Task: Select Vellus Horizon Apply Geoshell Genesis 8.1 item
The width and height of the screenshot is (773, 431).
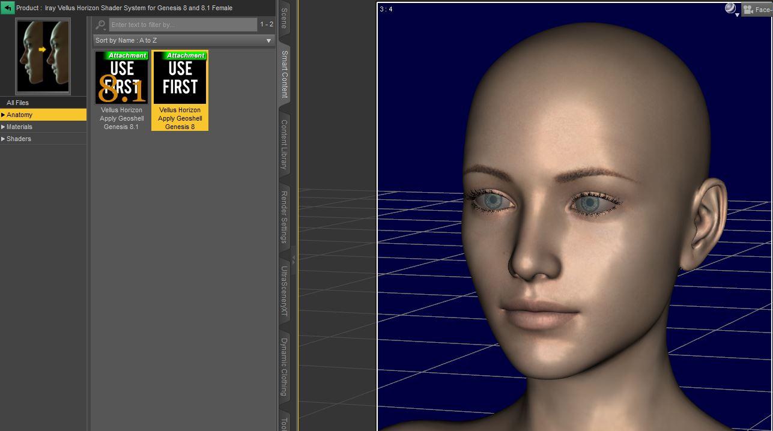Action: tap(122, 91)
